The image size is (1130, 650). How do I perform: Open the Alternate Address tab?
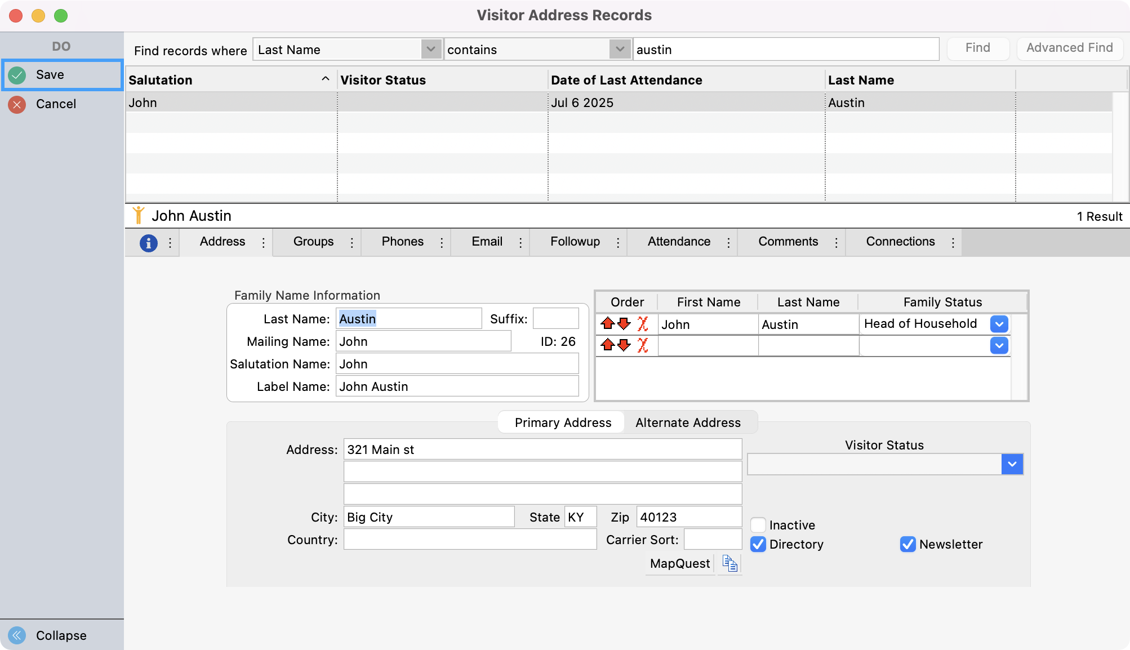tap(688, 422)
